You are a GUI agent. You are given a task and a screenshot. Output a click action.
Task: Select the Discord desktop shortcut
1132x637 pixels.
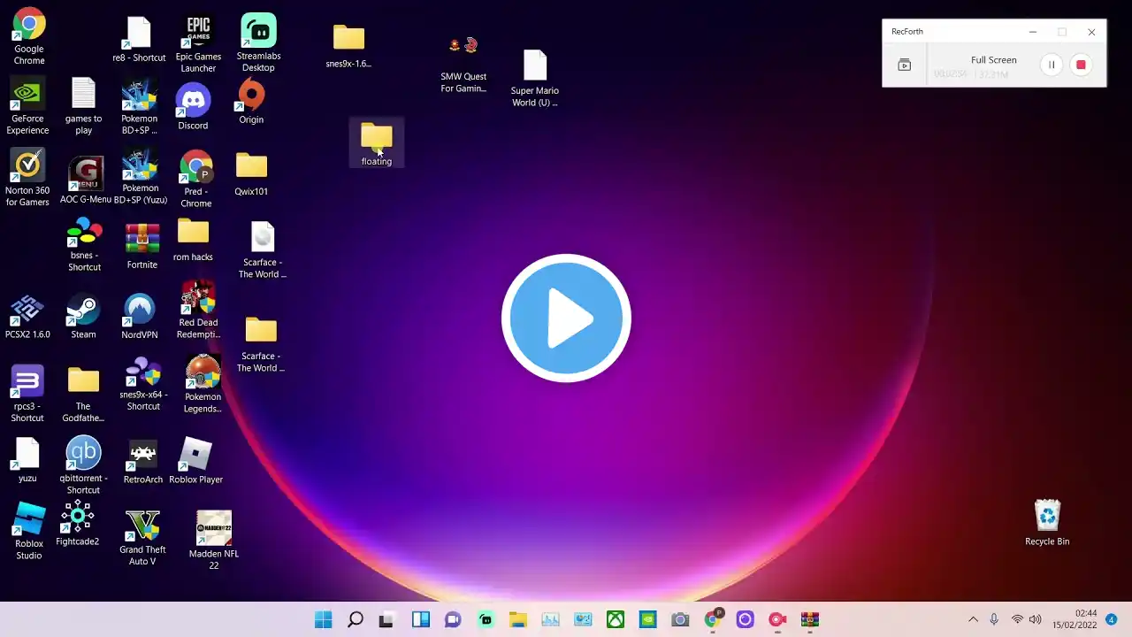pos(193,107)
